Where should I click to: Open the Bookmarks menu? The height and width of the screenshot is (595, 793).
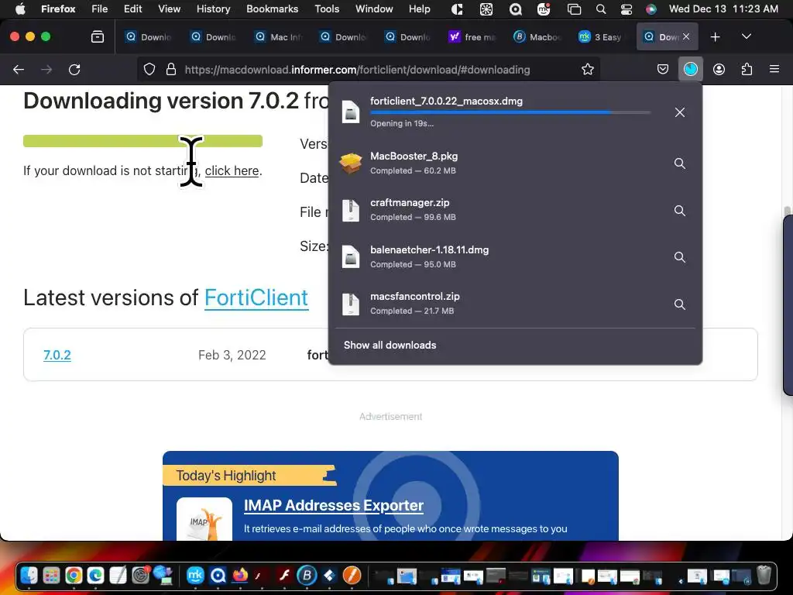272,9
